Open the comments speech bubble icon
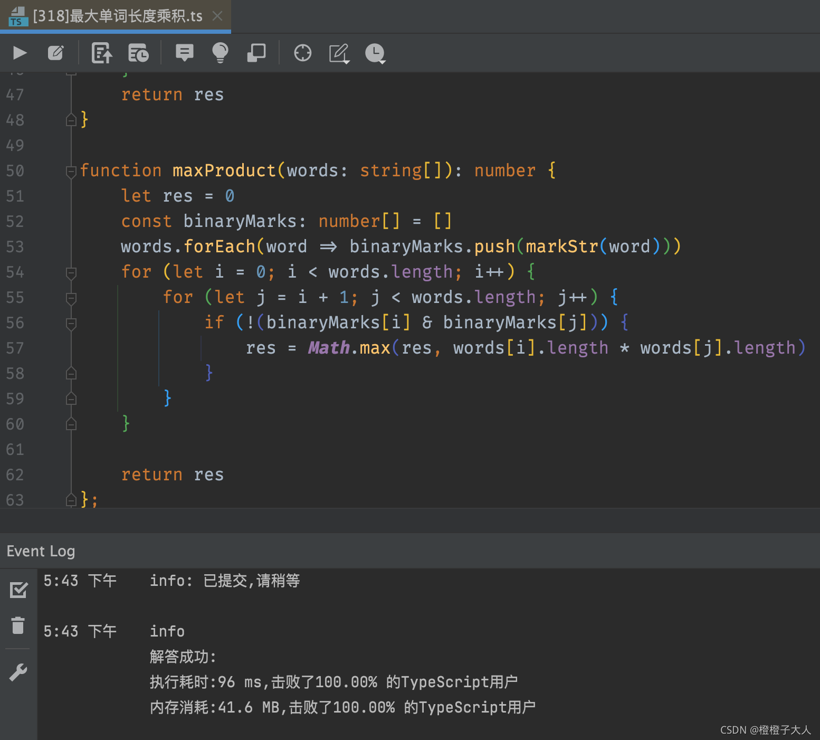 (x=184, y=53)
